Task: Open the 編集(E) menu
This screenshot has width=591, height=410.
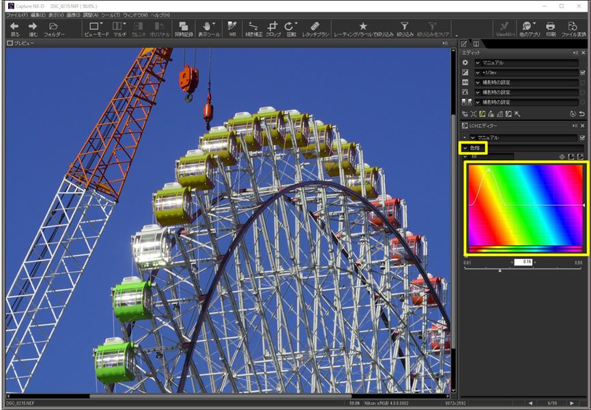Action: (38, 15)
